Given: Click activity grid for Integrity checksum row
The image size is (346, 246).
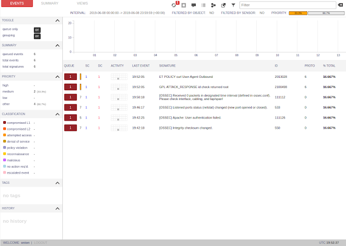Looking at the screenshot, I should [119, 128].
